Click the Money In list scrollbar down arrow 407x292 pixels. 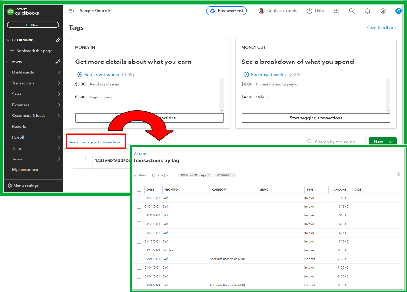[222, 111]
